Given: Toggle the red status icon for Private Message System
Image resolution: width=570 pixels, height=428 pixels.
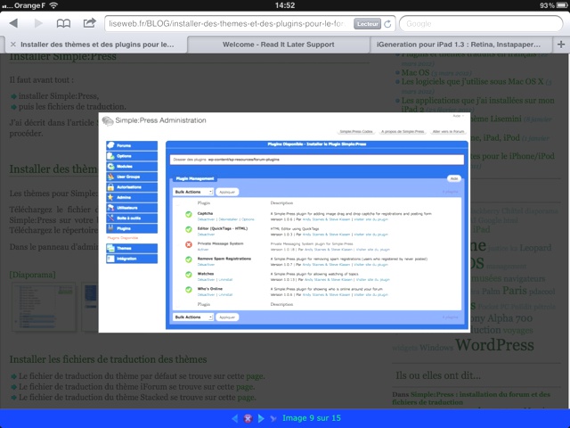Looking at the screenshot, I should tap(188, 244).
